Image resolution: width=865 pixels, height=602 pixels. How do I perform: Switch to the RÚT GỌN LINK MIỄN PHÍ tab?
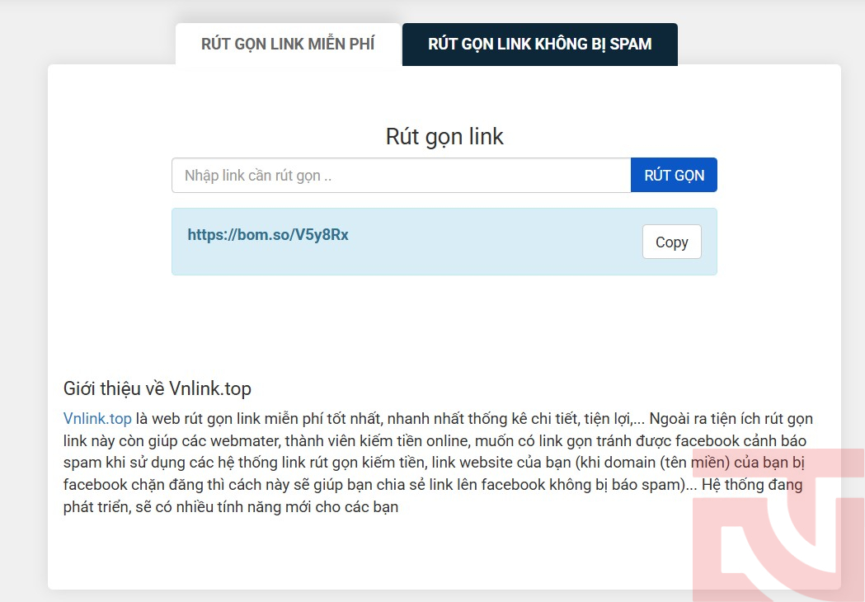(288, 45)
